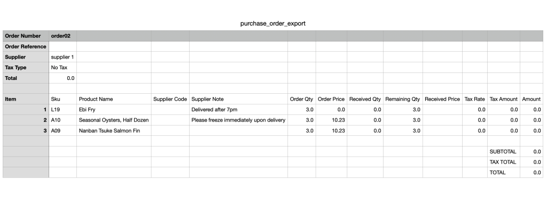Click the purchase_order_export table title
This screenshot has width=547, height=203.
pos(273,23)
